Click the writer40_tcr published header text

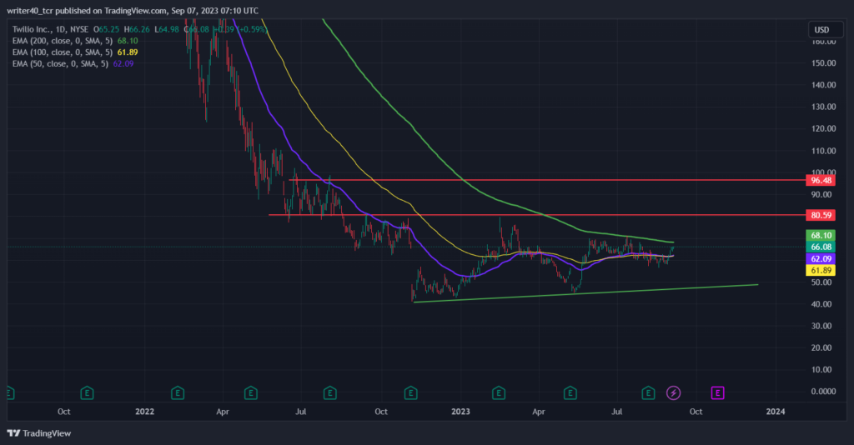click(133, 10)
